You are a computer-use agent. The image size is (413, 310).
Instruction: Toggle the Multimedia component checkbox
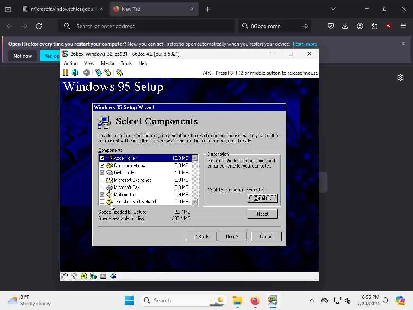(x=102, y=195)
